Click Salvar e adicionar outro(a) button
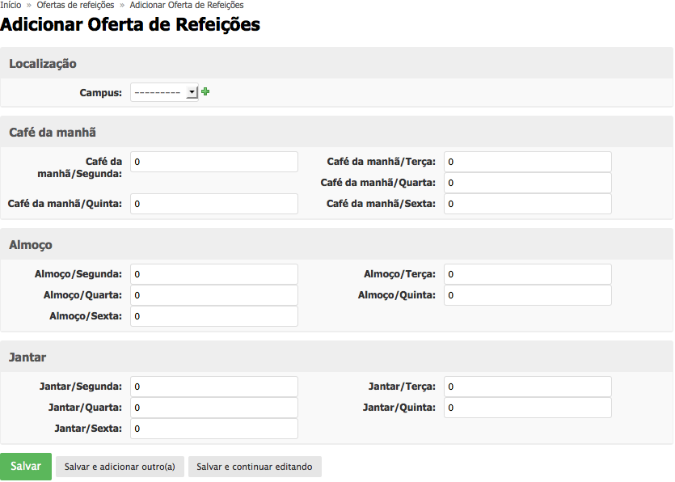 pos(119,466)
